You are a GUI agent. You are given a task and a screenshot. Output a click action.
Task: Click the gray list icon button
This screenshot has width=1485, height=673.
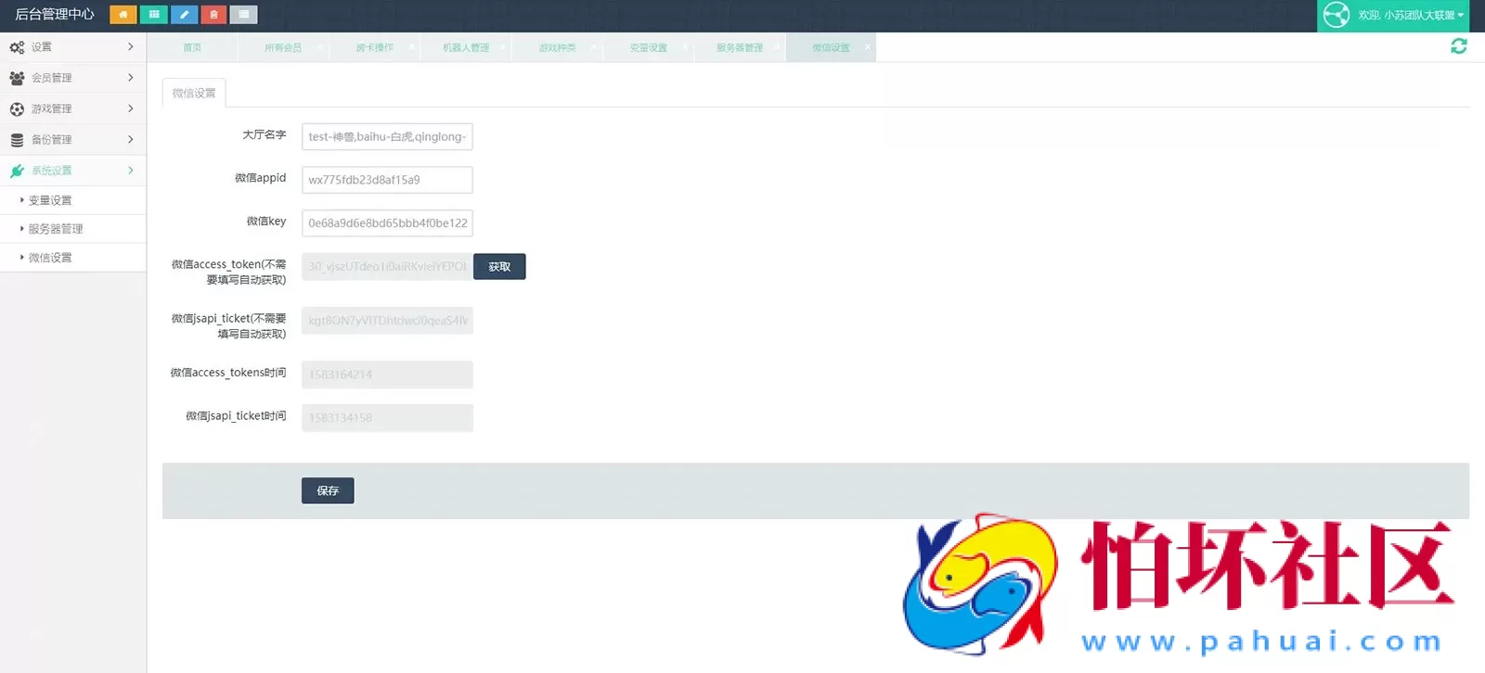[x=243, y=15]
